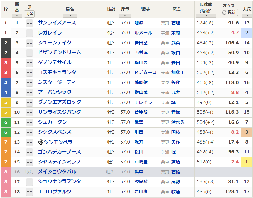Viewport: 253px width, 198px height.
Task: Open horse page for シンエンペラー
Action: (x=60, y=142)
